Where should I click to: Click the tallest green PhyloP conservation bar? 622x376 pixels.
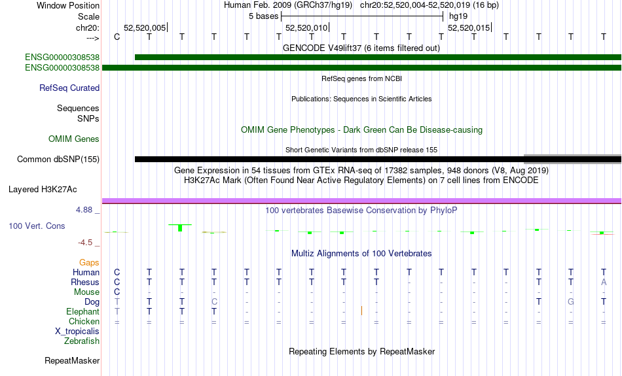pyautogui.click(x=180, y=228)
